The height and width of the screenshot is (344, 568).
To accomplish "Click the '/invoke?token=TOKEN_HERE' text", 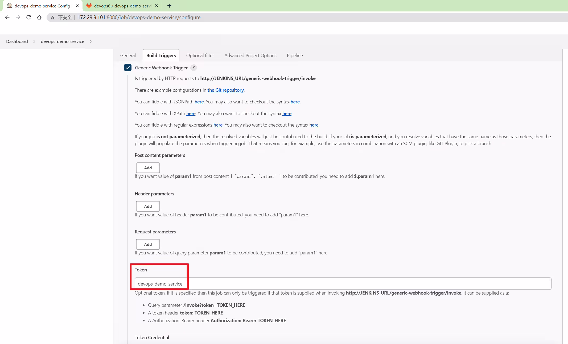I will click(214, 305).
